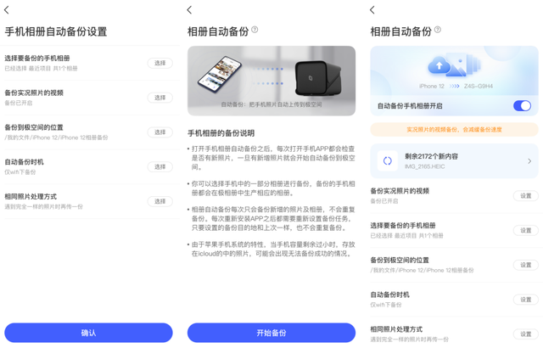543x348 pixels.
Task: Tap cloud upload icon in iPhone 12 banner
Action: coord(439,65)
